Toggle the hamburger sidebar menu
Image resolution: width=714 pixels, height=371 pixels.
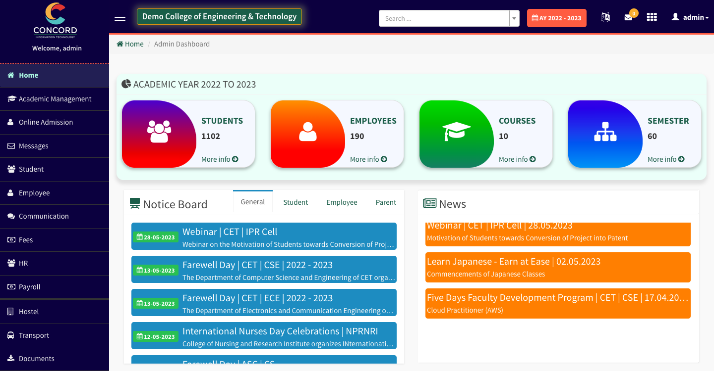120,18
